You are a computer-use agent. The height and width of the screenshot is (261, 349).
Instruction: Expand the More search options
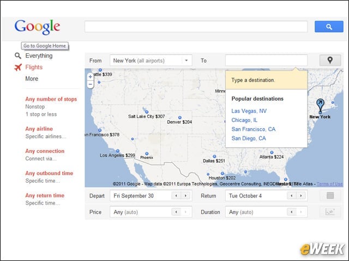click(x=32, y=79)
